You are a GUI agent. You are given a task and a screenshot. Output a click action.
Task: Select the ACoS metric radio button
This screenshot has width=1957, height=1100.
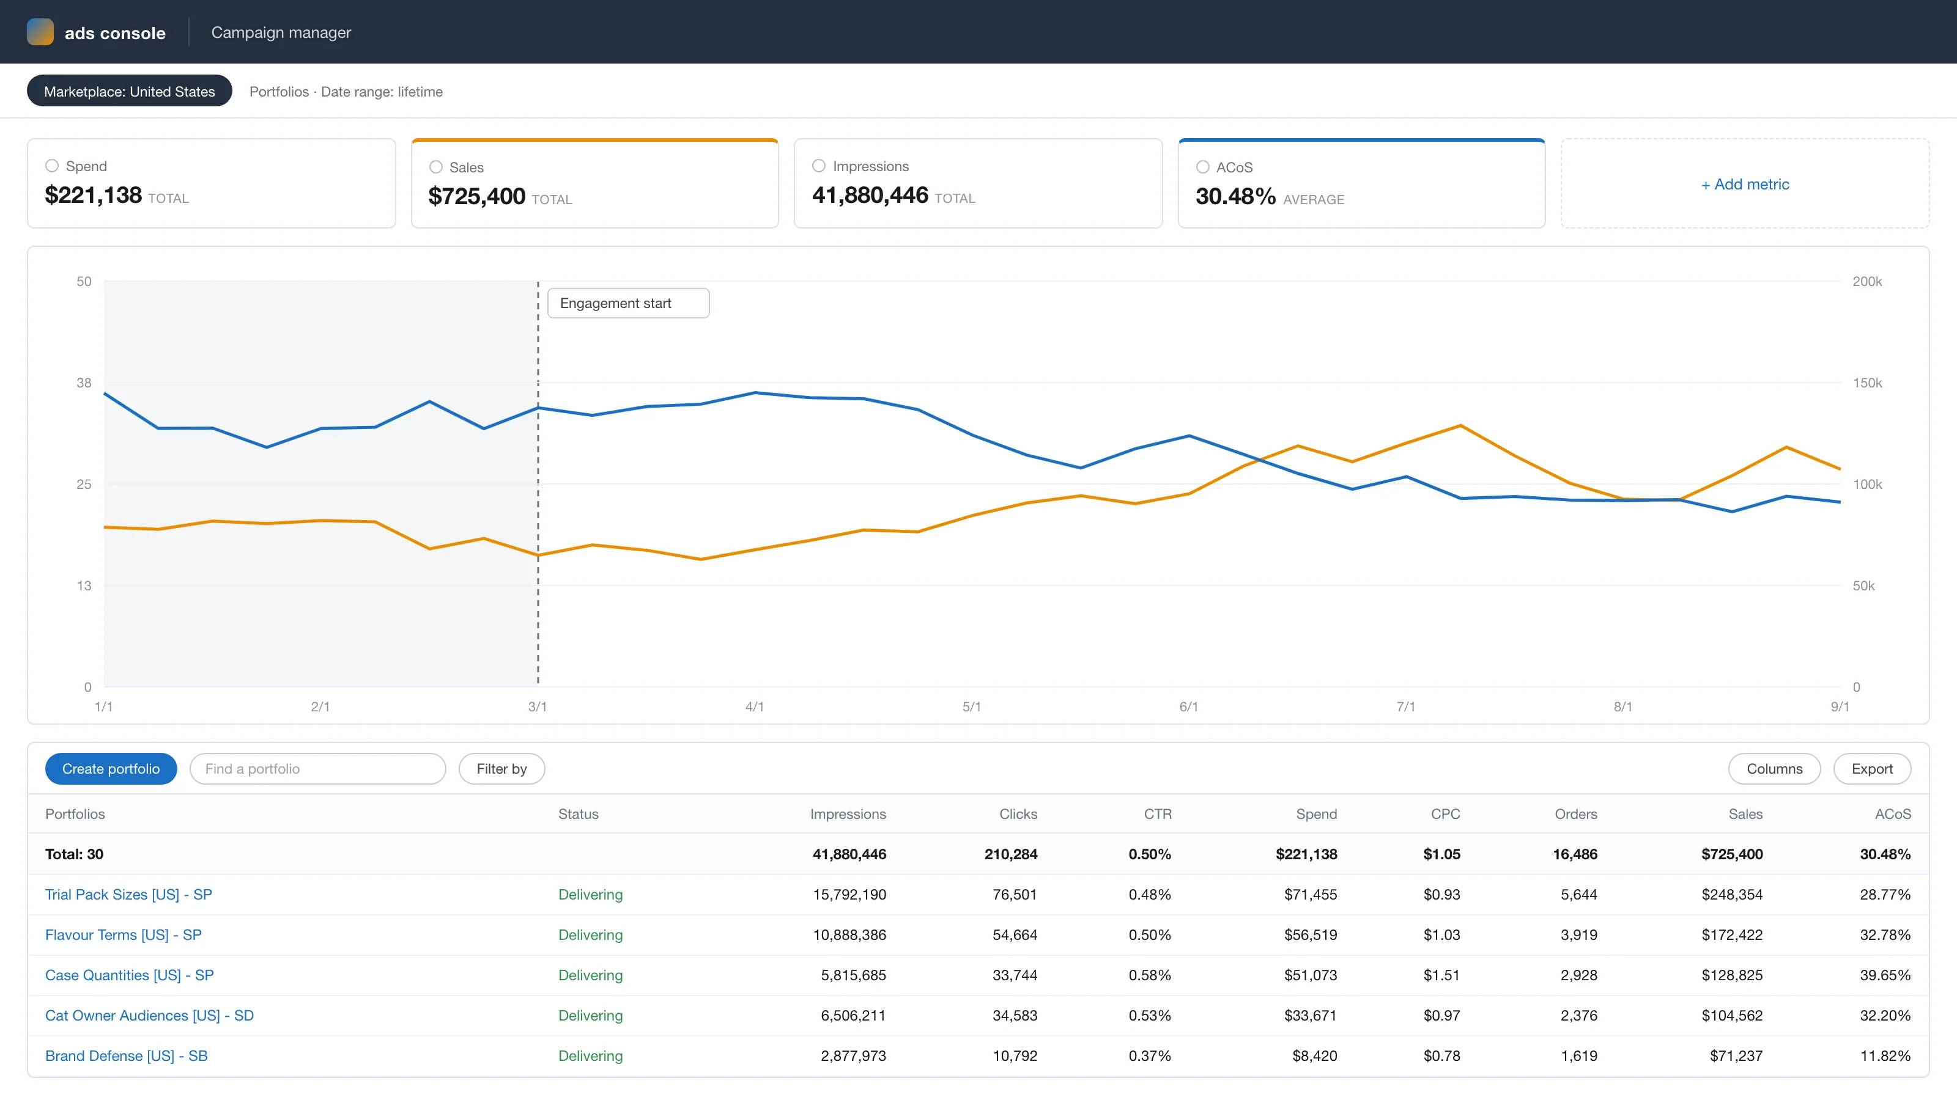(1202, 167)
